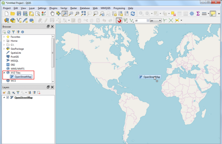Viewport: 222px width, 144px height.
Task: Expand the Favorites tree node
Action: pos(4,37)
